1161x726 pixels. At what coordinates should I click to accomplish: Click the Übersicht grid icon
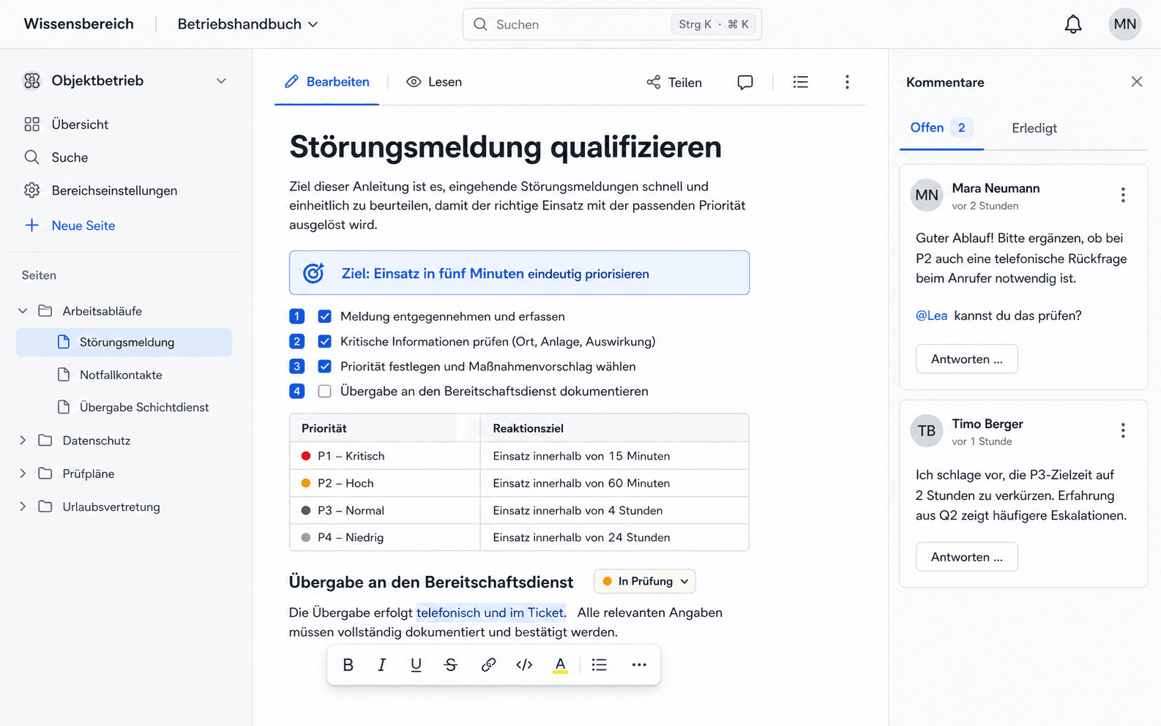(x=31, y=124)
